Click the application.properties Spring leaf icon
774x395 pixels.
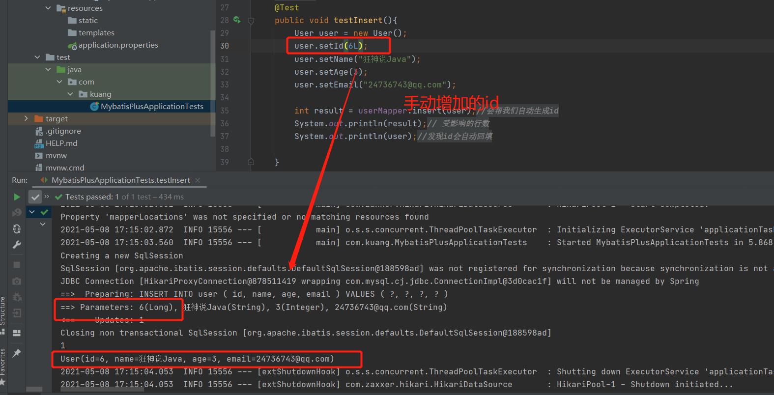pyautogui.click(x=72, y=45)
